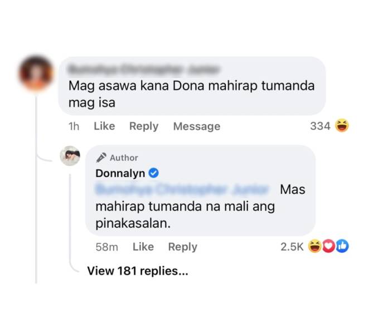Screen dimensions: 368x334
Task: Like the 'Mag asawa kana Dona' comment
Action: tap(104, 126)
